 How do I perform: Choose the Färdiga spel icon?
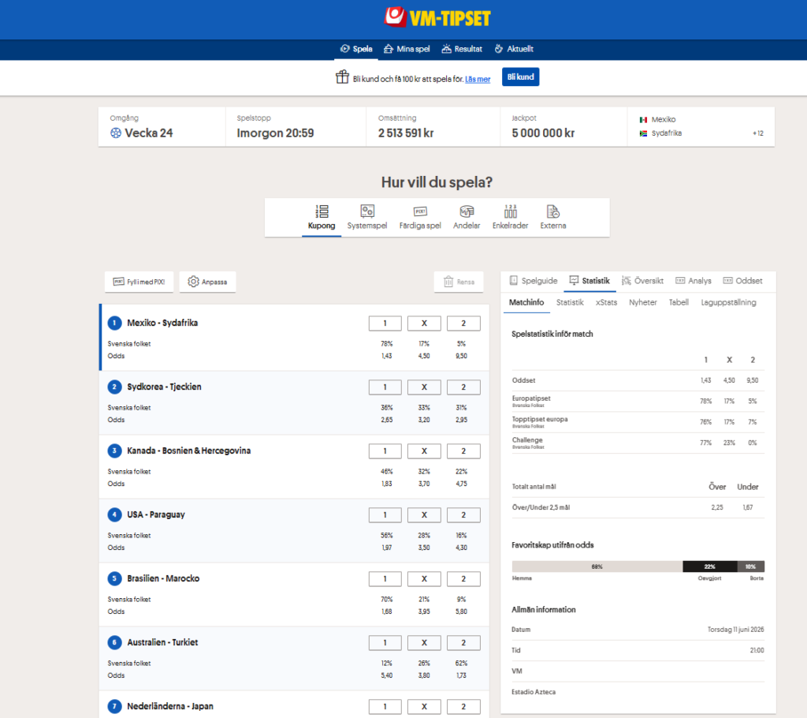point(420,211)
